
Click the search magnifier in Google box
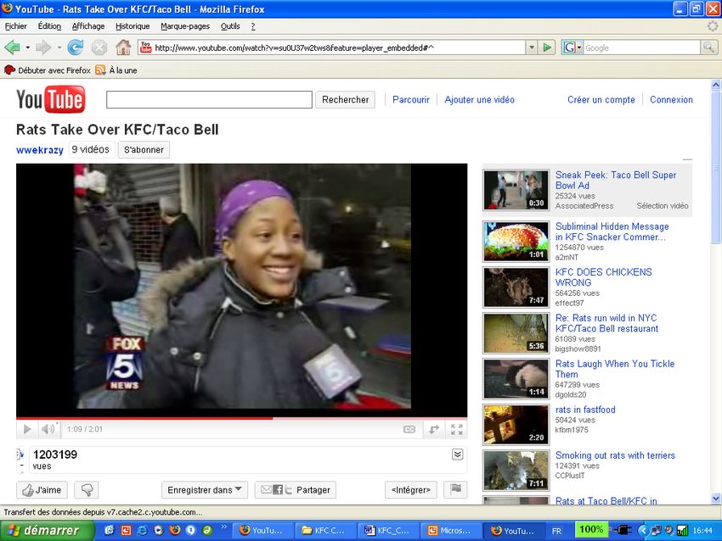708,47
